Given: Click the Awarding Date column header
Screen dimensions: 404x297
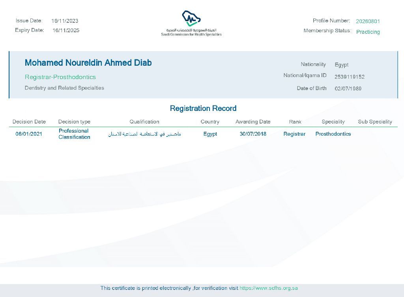Looking at the screenshot, I should [x=253, y=122].
